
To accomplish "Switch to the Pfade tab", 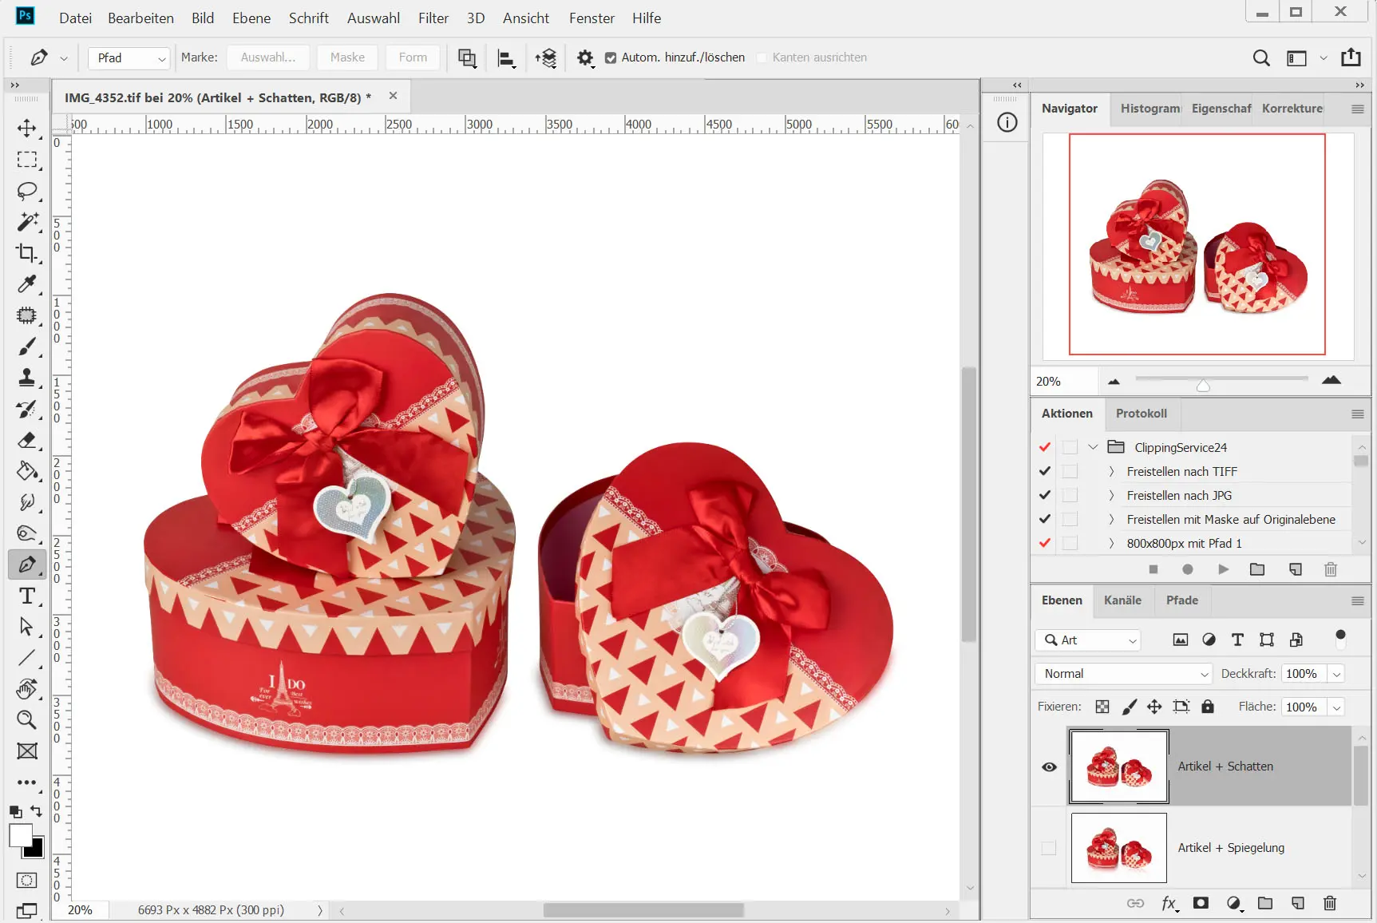I will coord(1181,600).
